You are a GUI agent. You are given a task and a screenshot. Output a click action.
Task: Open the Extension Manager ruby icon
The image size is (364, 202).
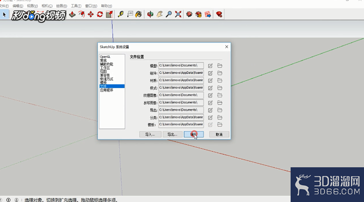219,14
